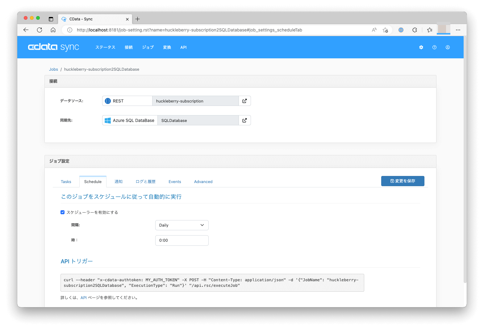Open the API menu in the header
Viewport: 484px width, 330px height.
coord(183,47)
